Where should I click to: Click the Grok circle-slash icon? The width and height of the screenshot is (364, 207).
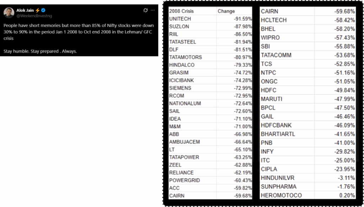(x=145, y=10)
